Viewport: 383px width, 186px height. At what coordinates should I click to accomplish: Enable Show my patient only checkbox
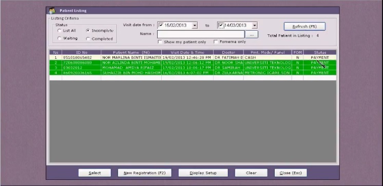160,42
